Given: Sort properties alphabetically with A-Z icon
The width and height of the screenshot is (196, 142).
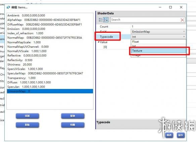Looking at the screenshot, I should [106, 19].
